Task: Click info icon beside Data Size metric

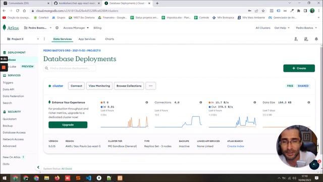Action: tap(308, 102)
